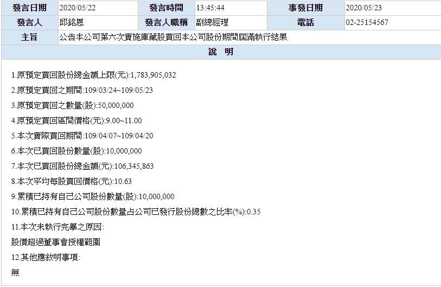Click the 電話 label cell
This screenshot has height=287, width=441.
click(305, 22)
